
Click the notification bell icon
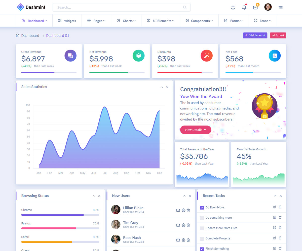click(x=244, y=8)
